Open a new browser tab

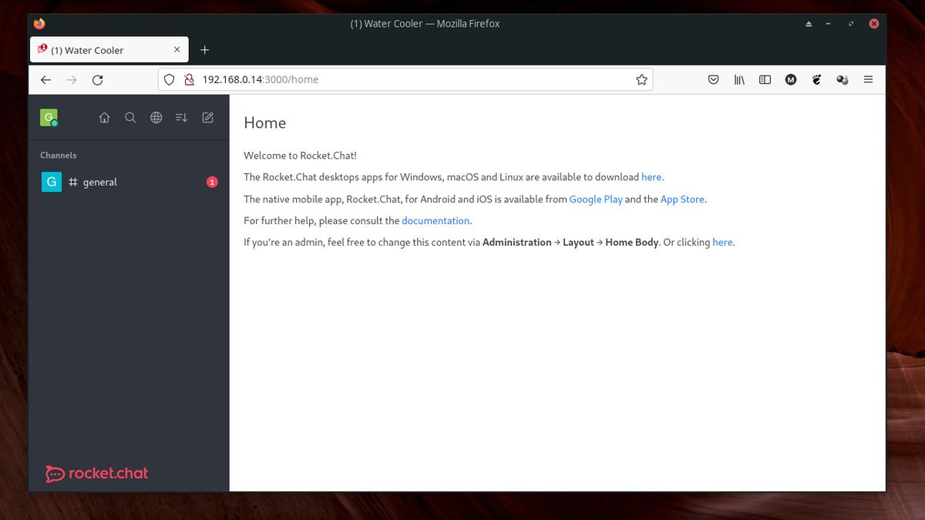pos(205,49)
